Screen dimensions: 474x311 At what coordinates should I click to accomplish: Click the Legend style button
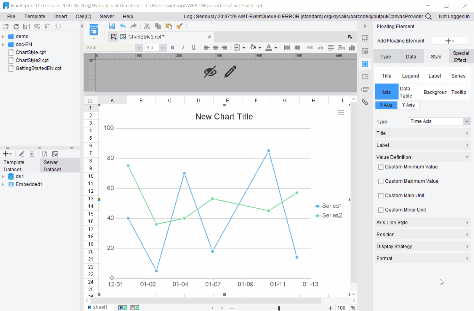pos(410,76)
